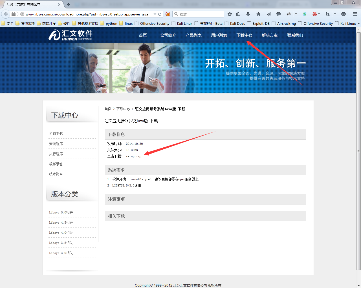Open the 公司简介 navigation menu item

(x=168, y=35)
